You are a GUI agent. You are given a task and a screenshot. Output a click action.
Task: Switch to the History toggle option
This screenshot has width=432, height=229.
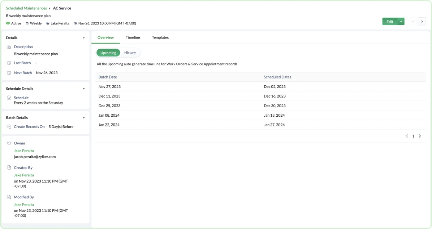pos(130,53)
